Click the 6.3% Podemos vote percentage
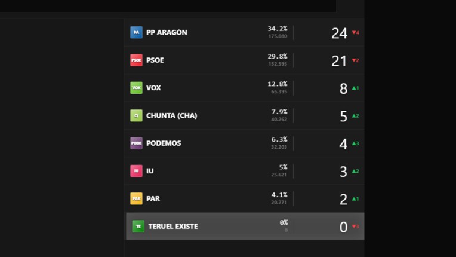The height and width of the screenshot is (257, 456). point(279,139)
